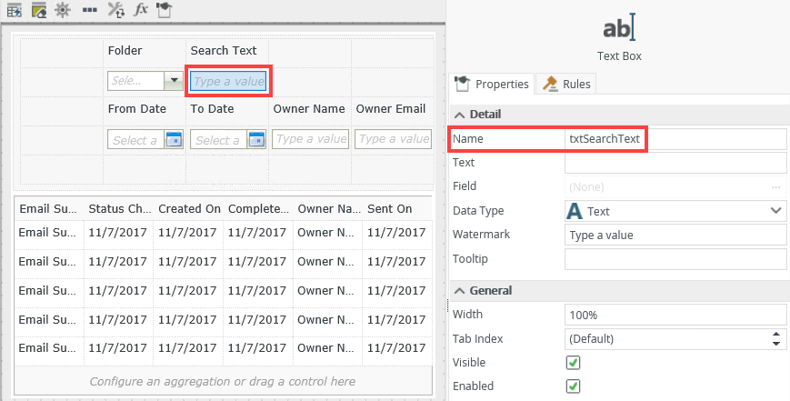Open the gear settings toolbar icon
Image resolution: width=790 pixels, height=401 pixels.
pos(63,10)
